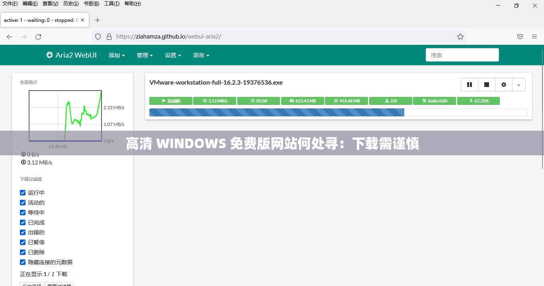This screenshot has width=544, height=286.
Task: Uncheck the 运行中 filter
Action: (23, 193)
